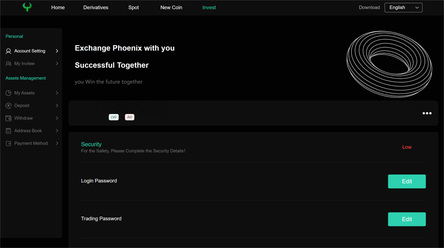This screenshot has width=444, height=248.
Task: Click the My Assets pie chart icon
Action: (8, 93)
